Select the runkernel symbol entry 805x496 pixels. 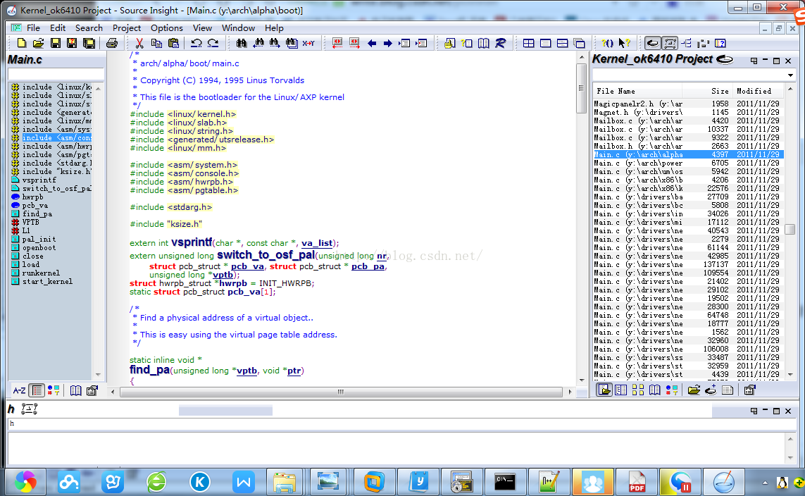[x=41, y=273]
